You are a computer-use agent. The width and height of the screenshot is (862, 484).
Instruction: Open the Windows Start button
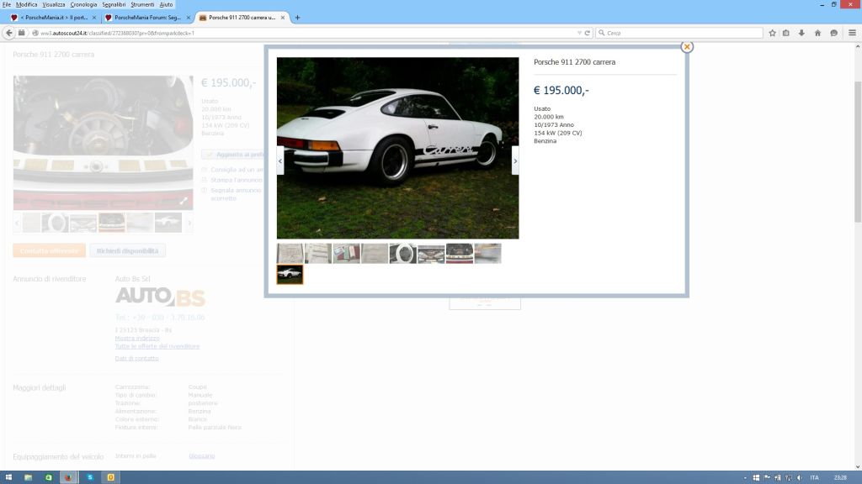point(8,477)
